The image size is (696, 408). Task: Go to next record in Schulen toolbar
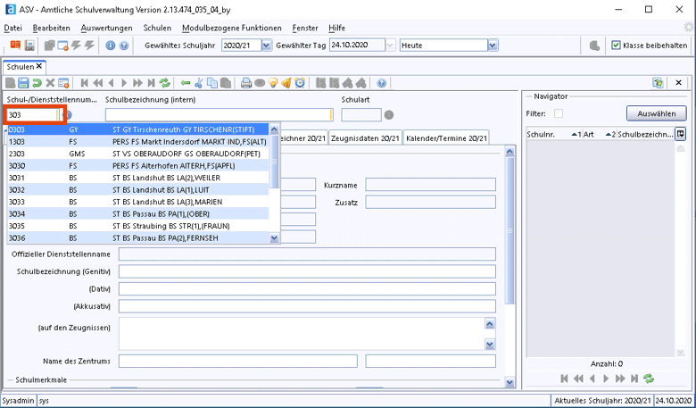(124, 83)
